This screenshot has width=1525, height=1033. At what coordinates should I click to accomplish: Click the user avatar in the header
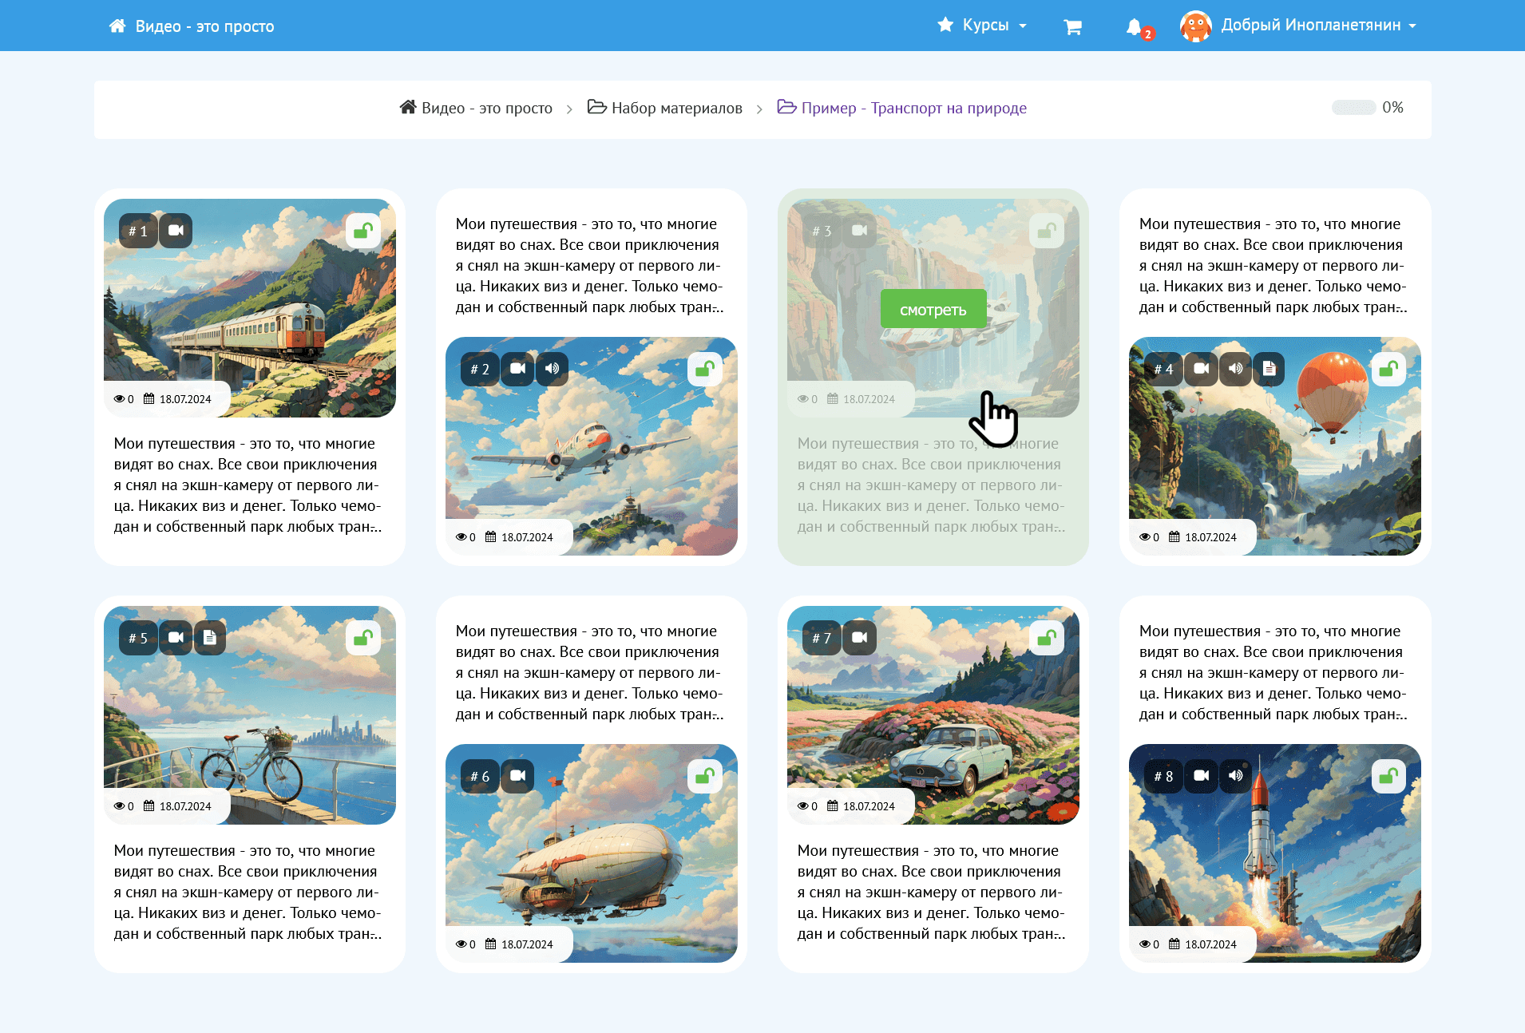pyautogui.click(x=1195, y=26)
